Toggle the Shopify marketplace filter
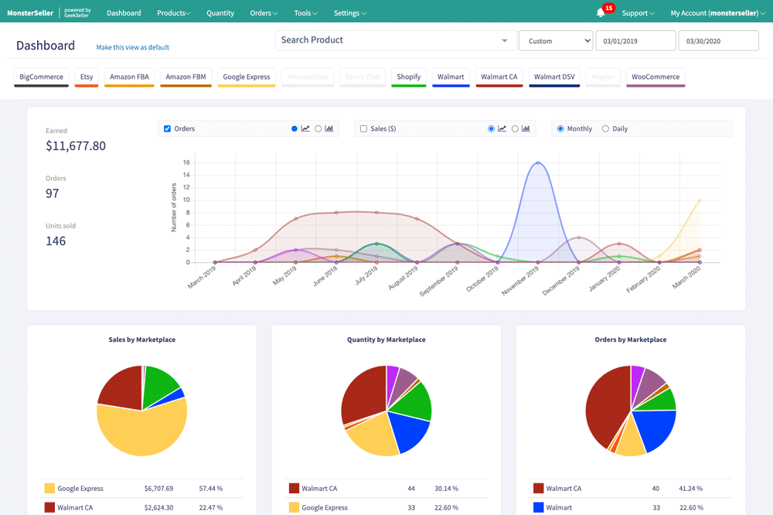773x515 pixels. pyautogui.click(x=409, y=77)
